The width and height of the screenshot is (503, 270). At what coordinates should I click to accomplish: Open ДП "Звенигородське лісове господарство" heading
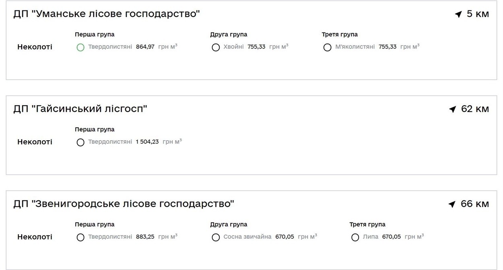point(124,204)
